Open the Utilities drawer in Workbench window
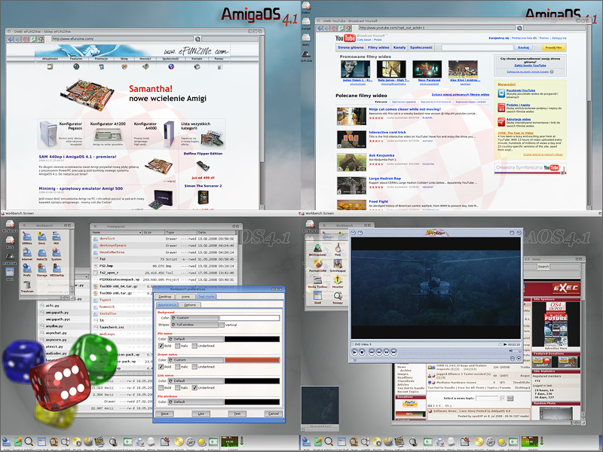The image size is (603, 452). [27, 238]
